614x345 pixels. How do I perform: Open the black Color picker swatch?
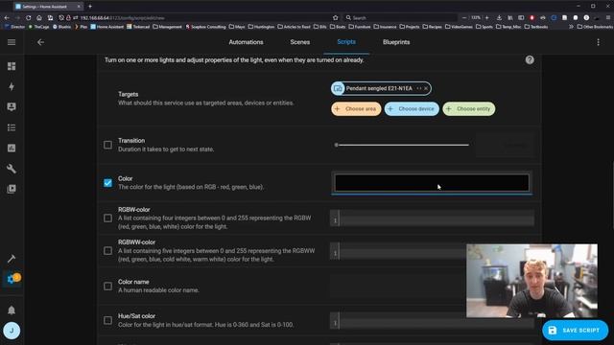[432, 183]
